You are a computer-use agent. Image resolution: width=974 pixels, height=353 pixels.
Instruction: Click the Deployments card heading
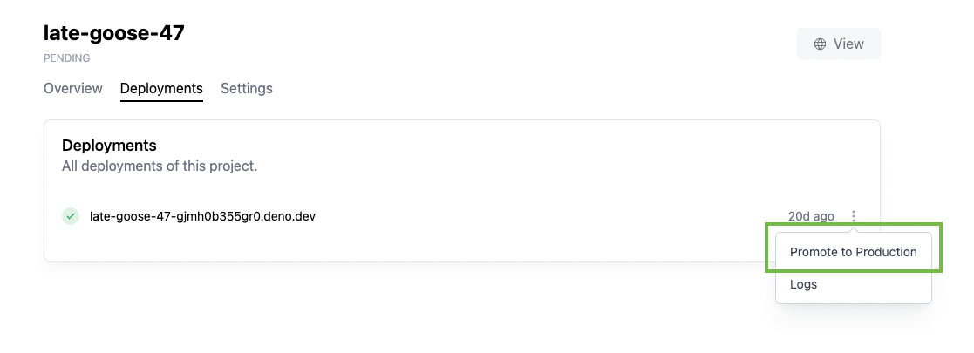109,145
